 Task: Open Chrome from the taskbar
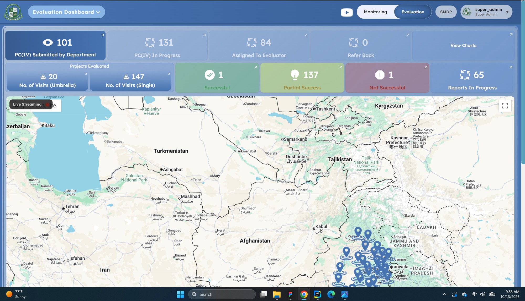click(304, 294)
